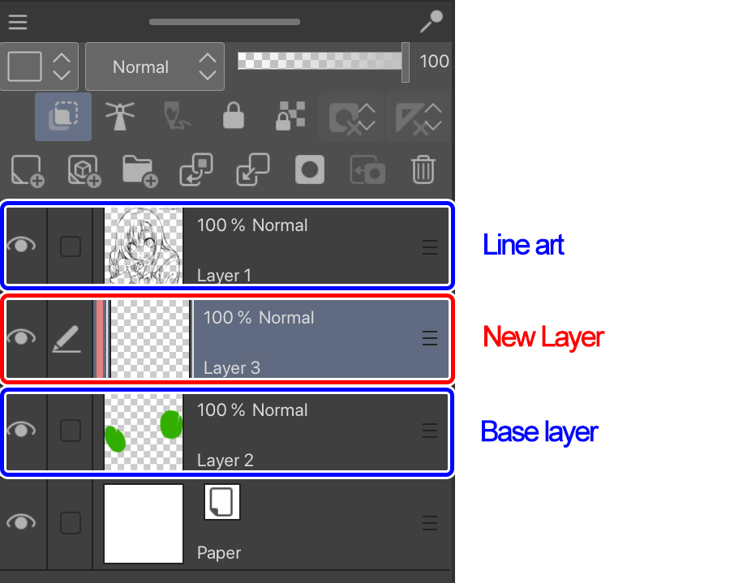Click the Delete Layer trash icon
The image size is (730, 583).
[x=423, y=169]
